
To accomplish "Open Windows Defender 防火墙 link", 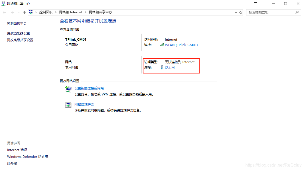I will [27, 157].
